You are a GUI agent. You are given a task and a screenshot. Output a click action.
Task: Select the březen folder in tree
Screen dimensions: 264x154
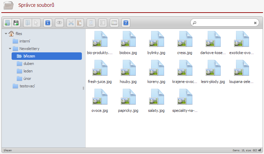(x=47, y=56)
